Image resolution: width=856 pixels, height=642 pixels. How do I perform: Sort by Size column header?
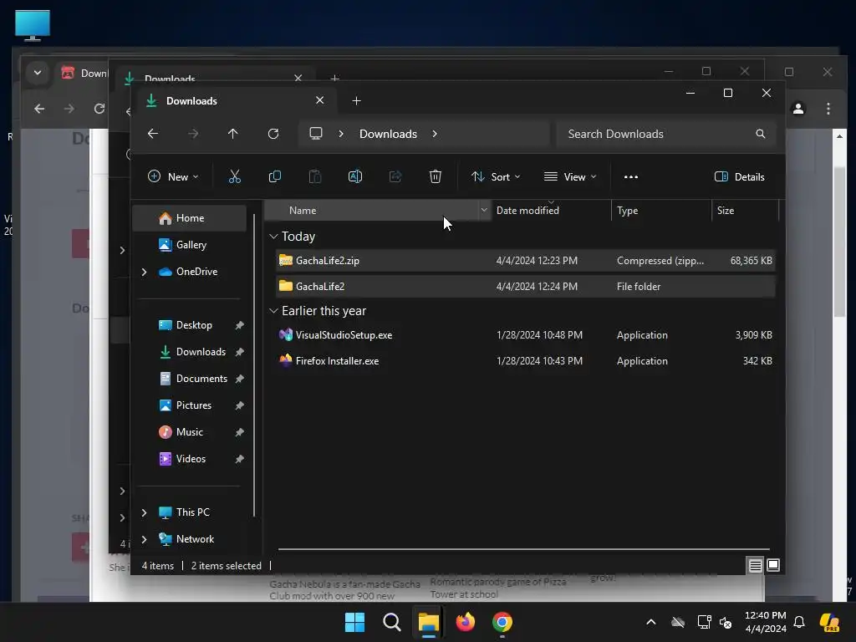(745, 210)
